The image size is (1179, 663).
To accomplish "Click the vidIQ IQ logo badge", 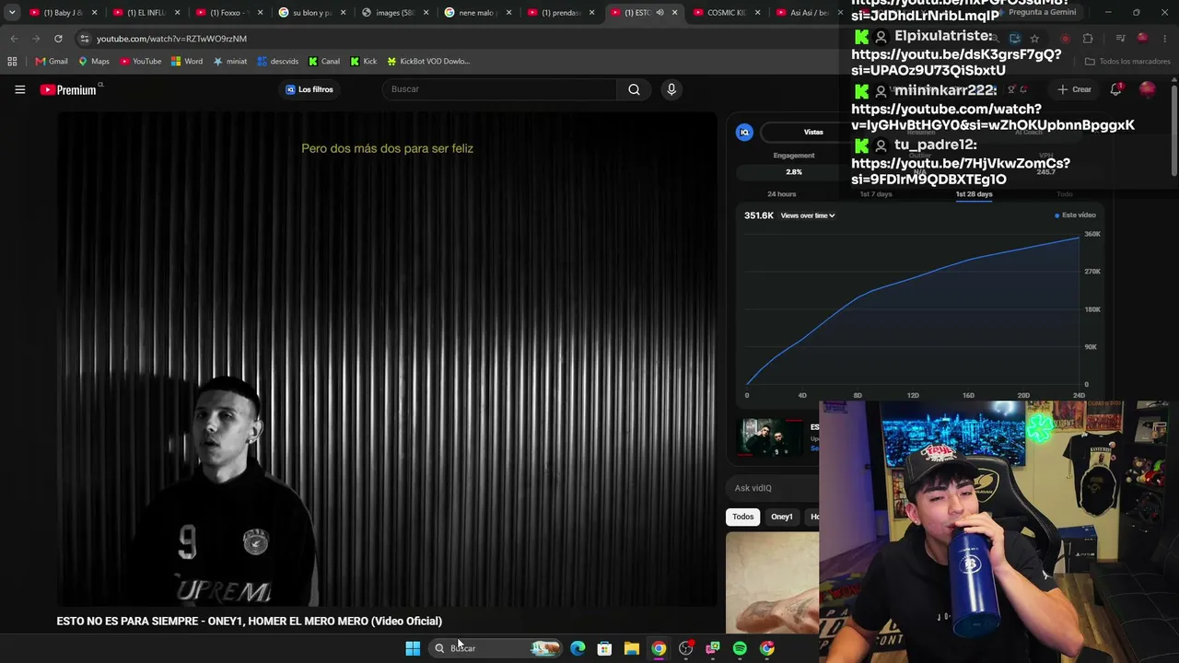I will pyautogui.click(x=744, y=133).
